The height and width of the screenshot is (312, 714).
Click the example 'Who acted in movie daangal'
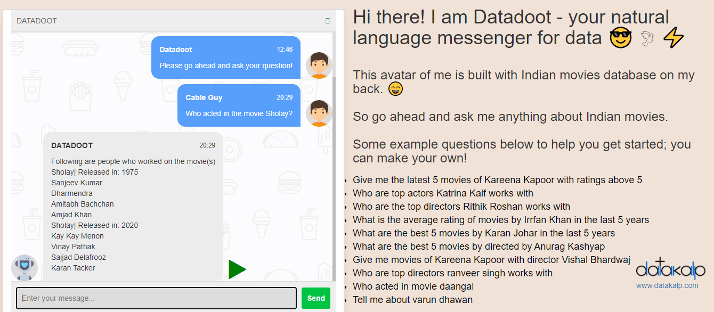click(413, 286)
